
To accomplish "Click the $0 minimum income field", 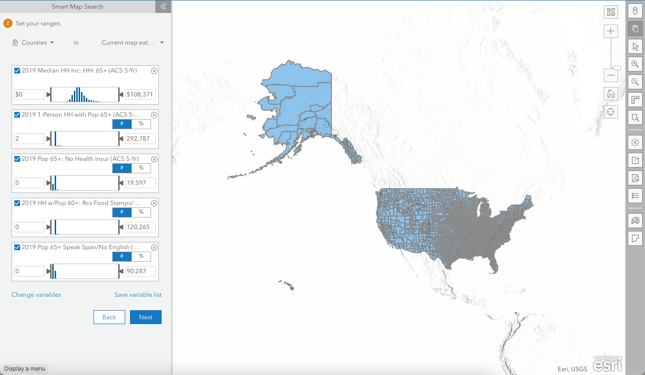I will pos(29,95).
